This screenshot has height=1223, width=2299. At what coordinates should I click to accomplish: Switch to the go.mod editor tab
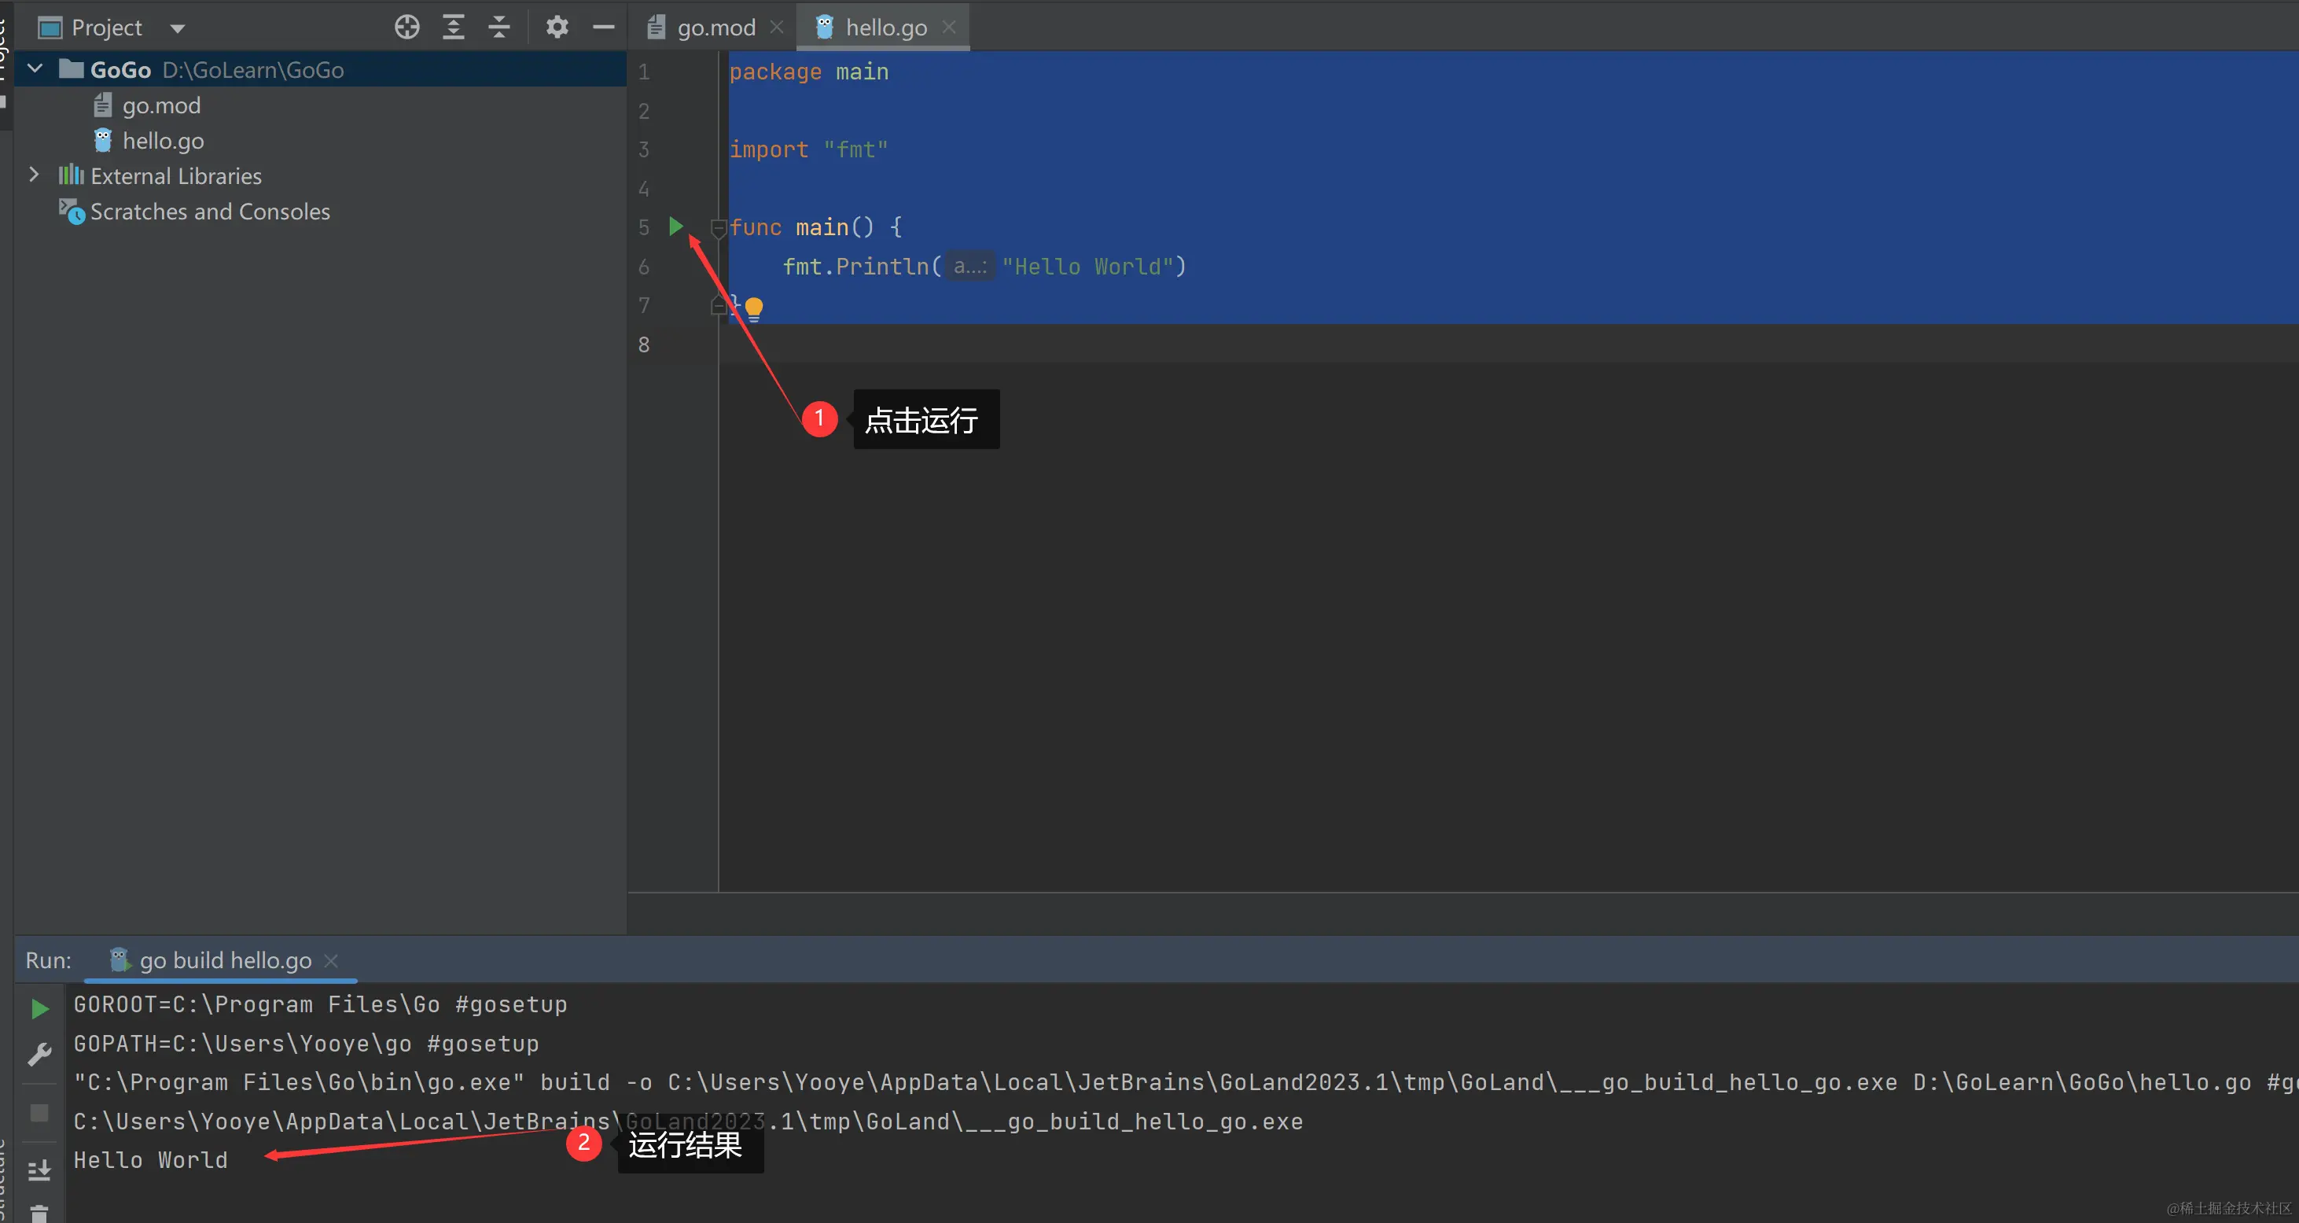715,28
